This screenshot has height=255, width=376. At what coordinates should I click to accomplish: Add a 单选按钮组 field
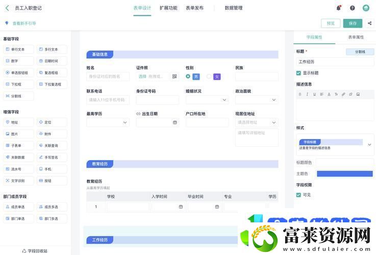[18, 72]
